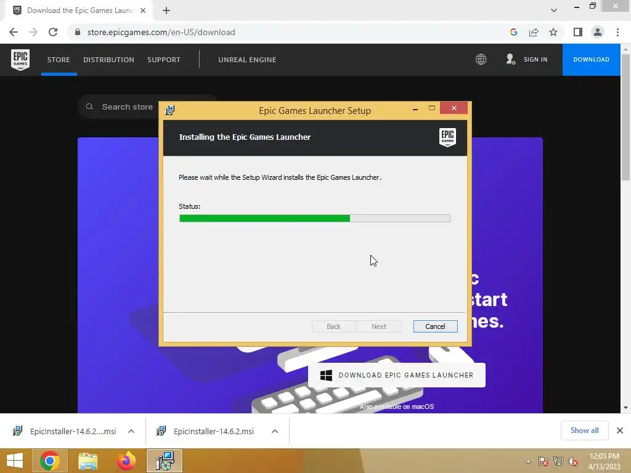Go back with the browser back arrow
The height and width of the screenshot is (473, 631).
tap(14, 32)
